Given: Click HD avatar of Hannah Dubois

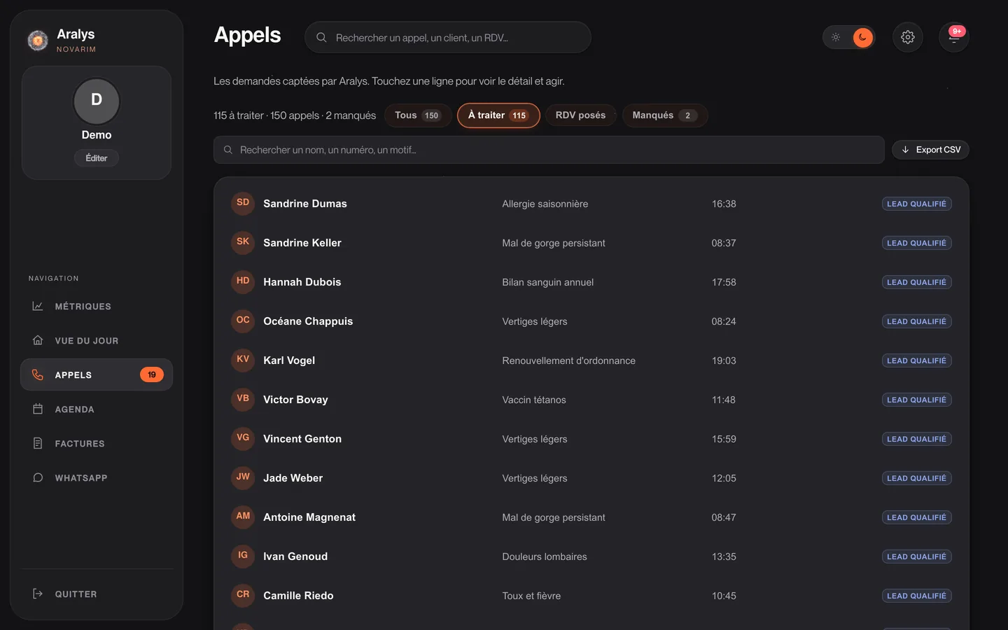Looking at the screenshot, I should 243,281.
